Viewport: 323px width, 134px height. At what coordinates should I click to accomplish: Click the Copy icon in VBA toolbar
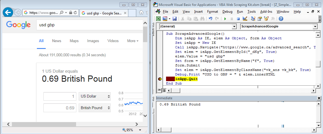point(189,19)
